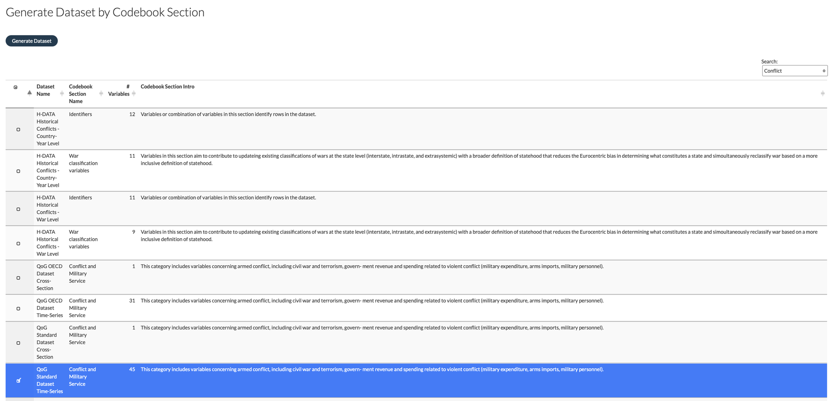Select QoG Standard Cross-Section row checkbox
The image size is (831, 401).
coord(18,343)
